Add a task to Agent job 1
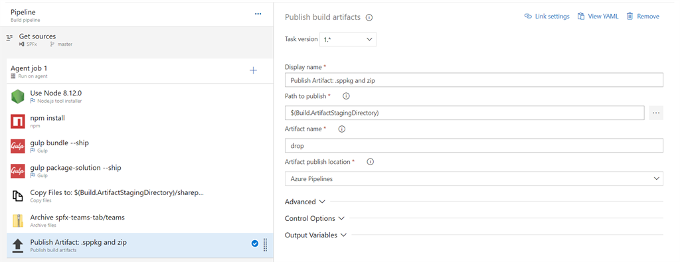Image resolution: width=680 pixels, height=262 pixels. pyautogui.click(x=253, y=70)
